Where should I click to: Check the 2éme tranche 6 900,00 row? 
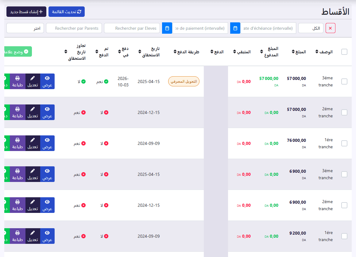pos(344,205)
